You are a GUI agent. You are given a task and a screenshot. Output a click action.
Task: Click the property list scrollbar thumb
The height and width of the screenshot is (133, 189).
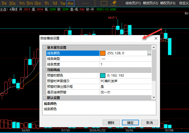[x=154, y=65]
